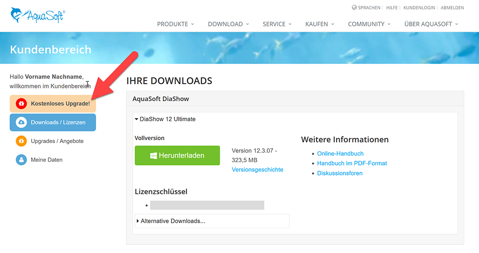Open the Handbuch im PDF-Format link
Viewport: 479px width, 253px height.
pos(352,163)
